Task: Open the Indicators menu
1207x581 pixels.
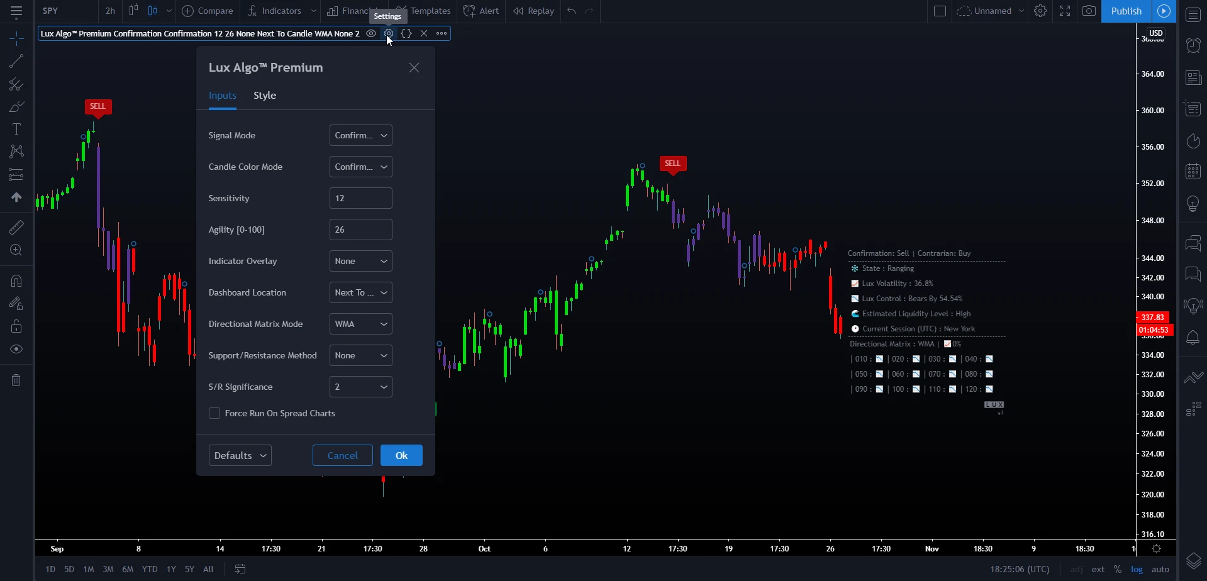Action: (275, 11)
